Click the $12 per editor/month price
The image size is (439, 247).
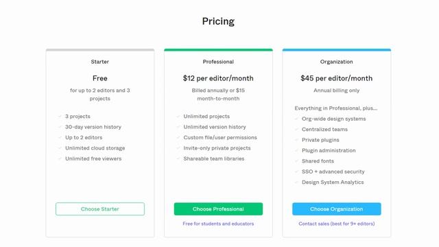click(218, 78)
